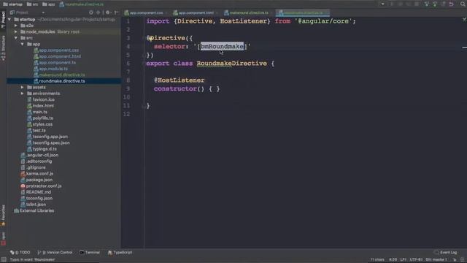Select app.component.css in project tree
The height and width of the screenshot is (263, 467).
coord(58,50)
